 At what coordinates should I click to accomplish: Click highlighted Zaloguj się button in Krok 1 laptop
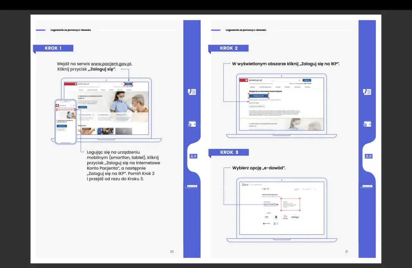[128, 84]
